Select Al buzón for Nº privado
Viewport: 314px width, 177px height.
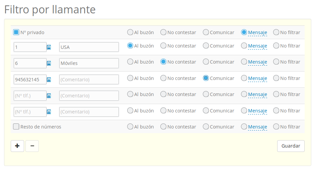130,32
